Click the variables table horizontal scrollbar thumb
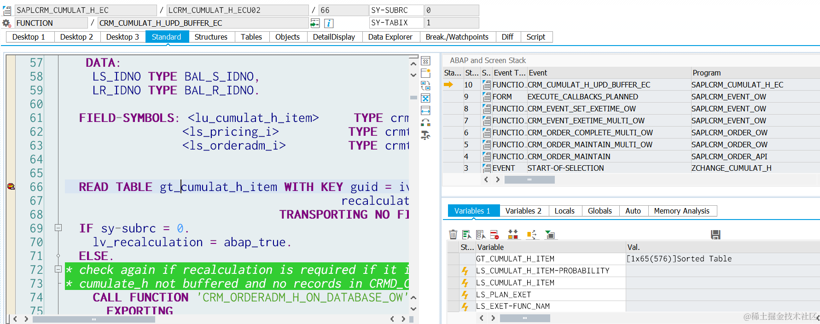This screenshot has width=820, height=324. click(x=525, y=318)
